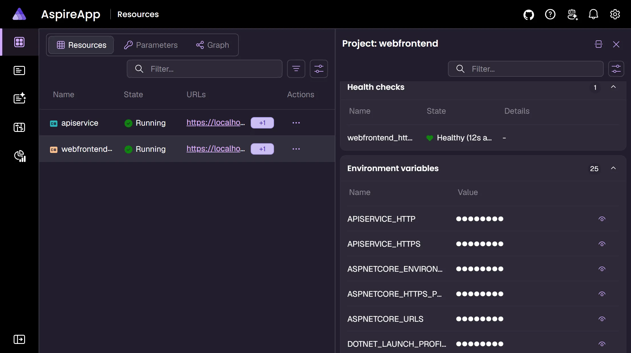
Task: Expand apiservice +1 additional URLs
Action: (262, 123)
